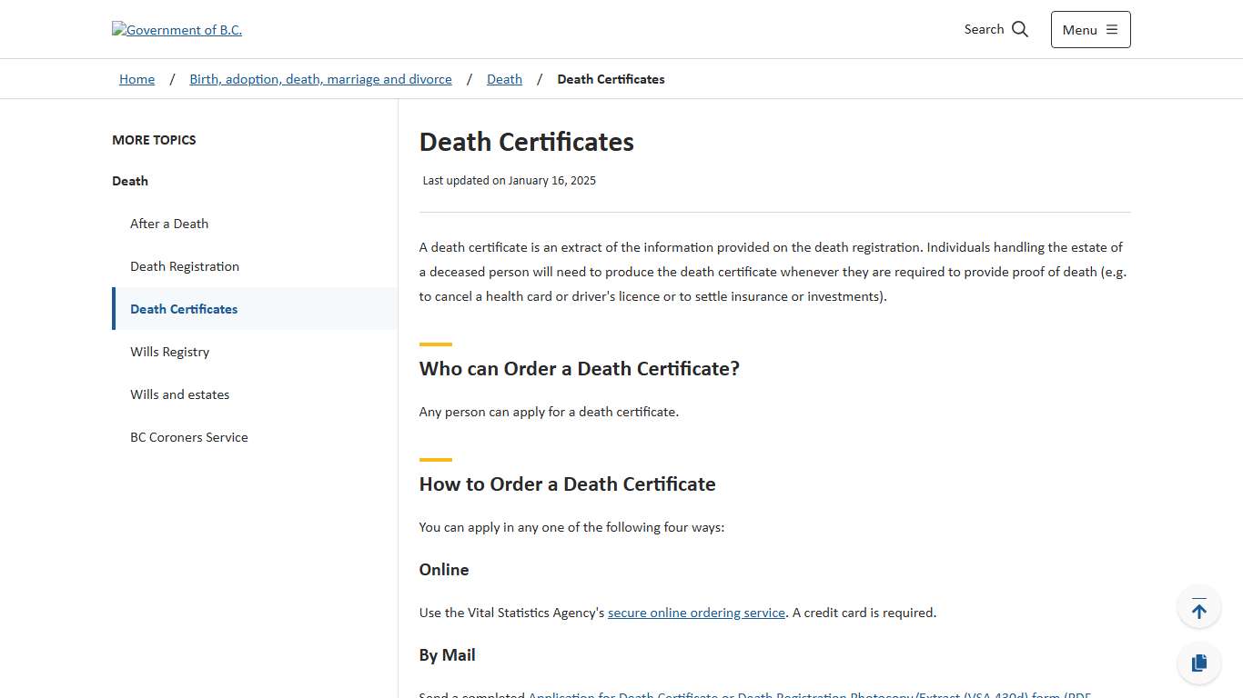Click the Search label in the header
This screenshot has width=1243, height=698.
point(983,29)
